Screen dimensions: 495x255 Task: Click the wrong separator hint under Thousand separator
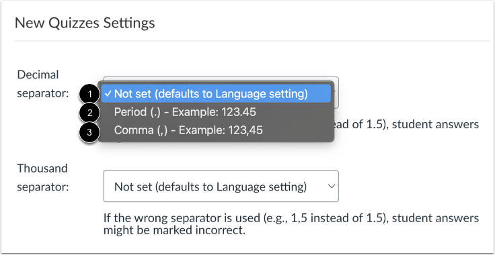(x=291, y=224)
